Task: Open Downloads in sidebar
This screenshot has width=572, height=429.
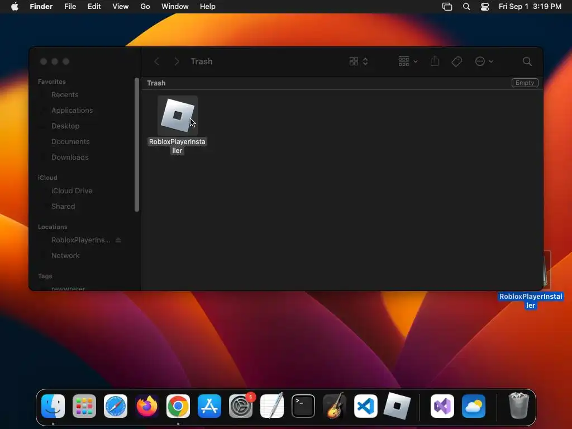Action: [x=70, y=158]
